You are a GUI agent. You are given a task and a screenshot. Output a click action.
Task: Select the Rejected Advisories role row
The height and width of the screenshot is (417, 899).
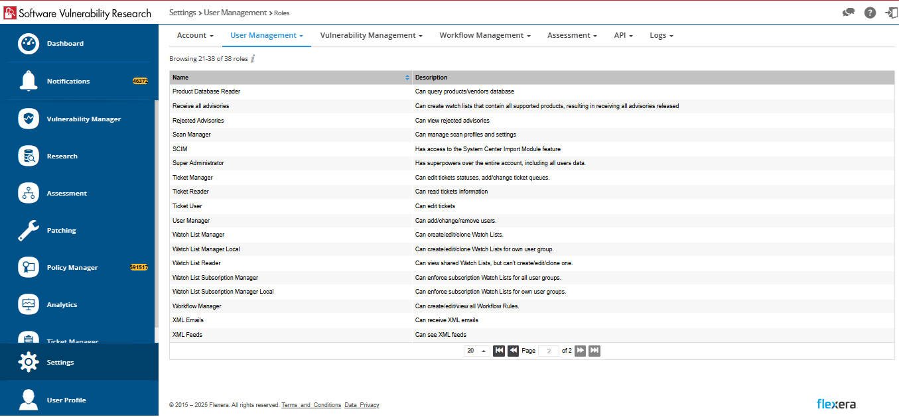(x=532, y=121)
